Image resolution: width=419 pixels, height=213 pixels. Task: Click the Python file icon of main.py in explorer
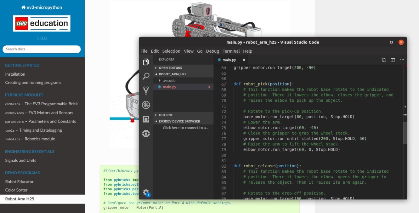click(x=160, y=87)
